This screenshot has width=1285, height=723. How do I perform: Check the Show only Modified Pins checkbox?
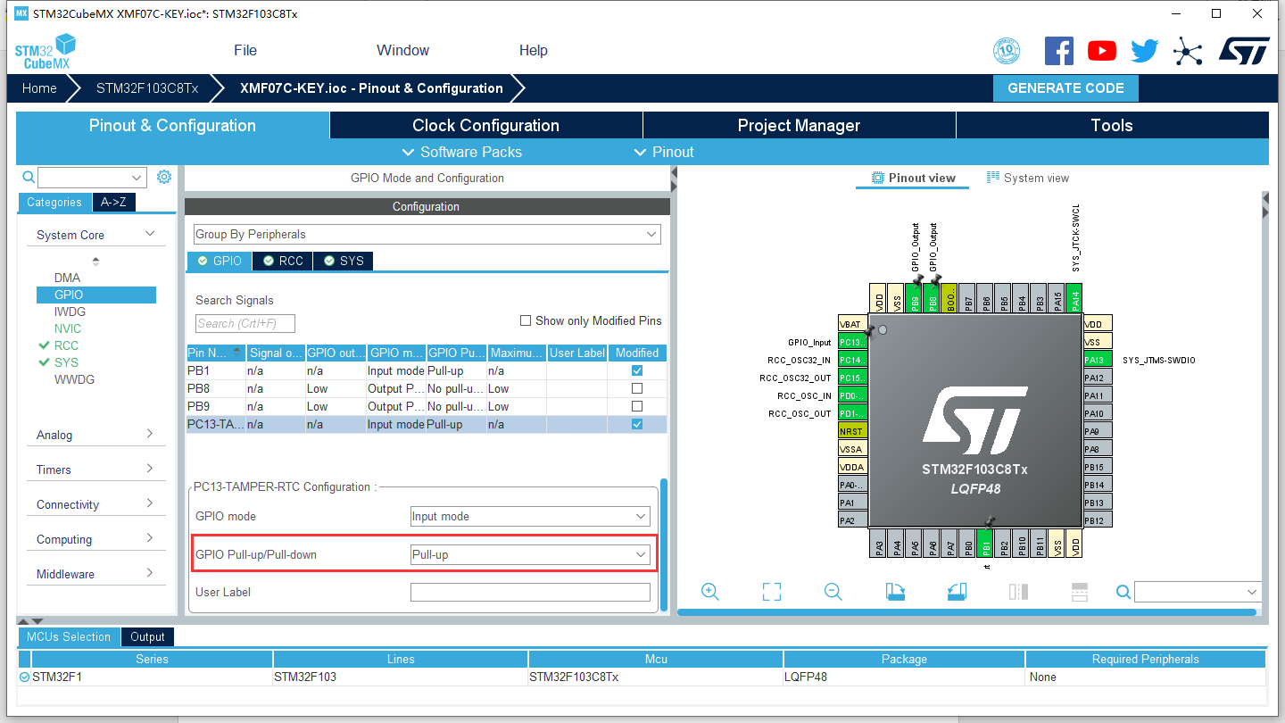tap(526, 320)
